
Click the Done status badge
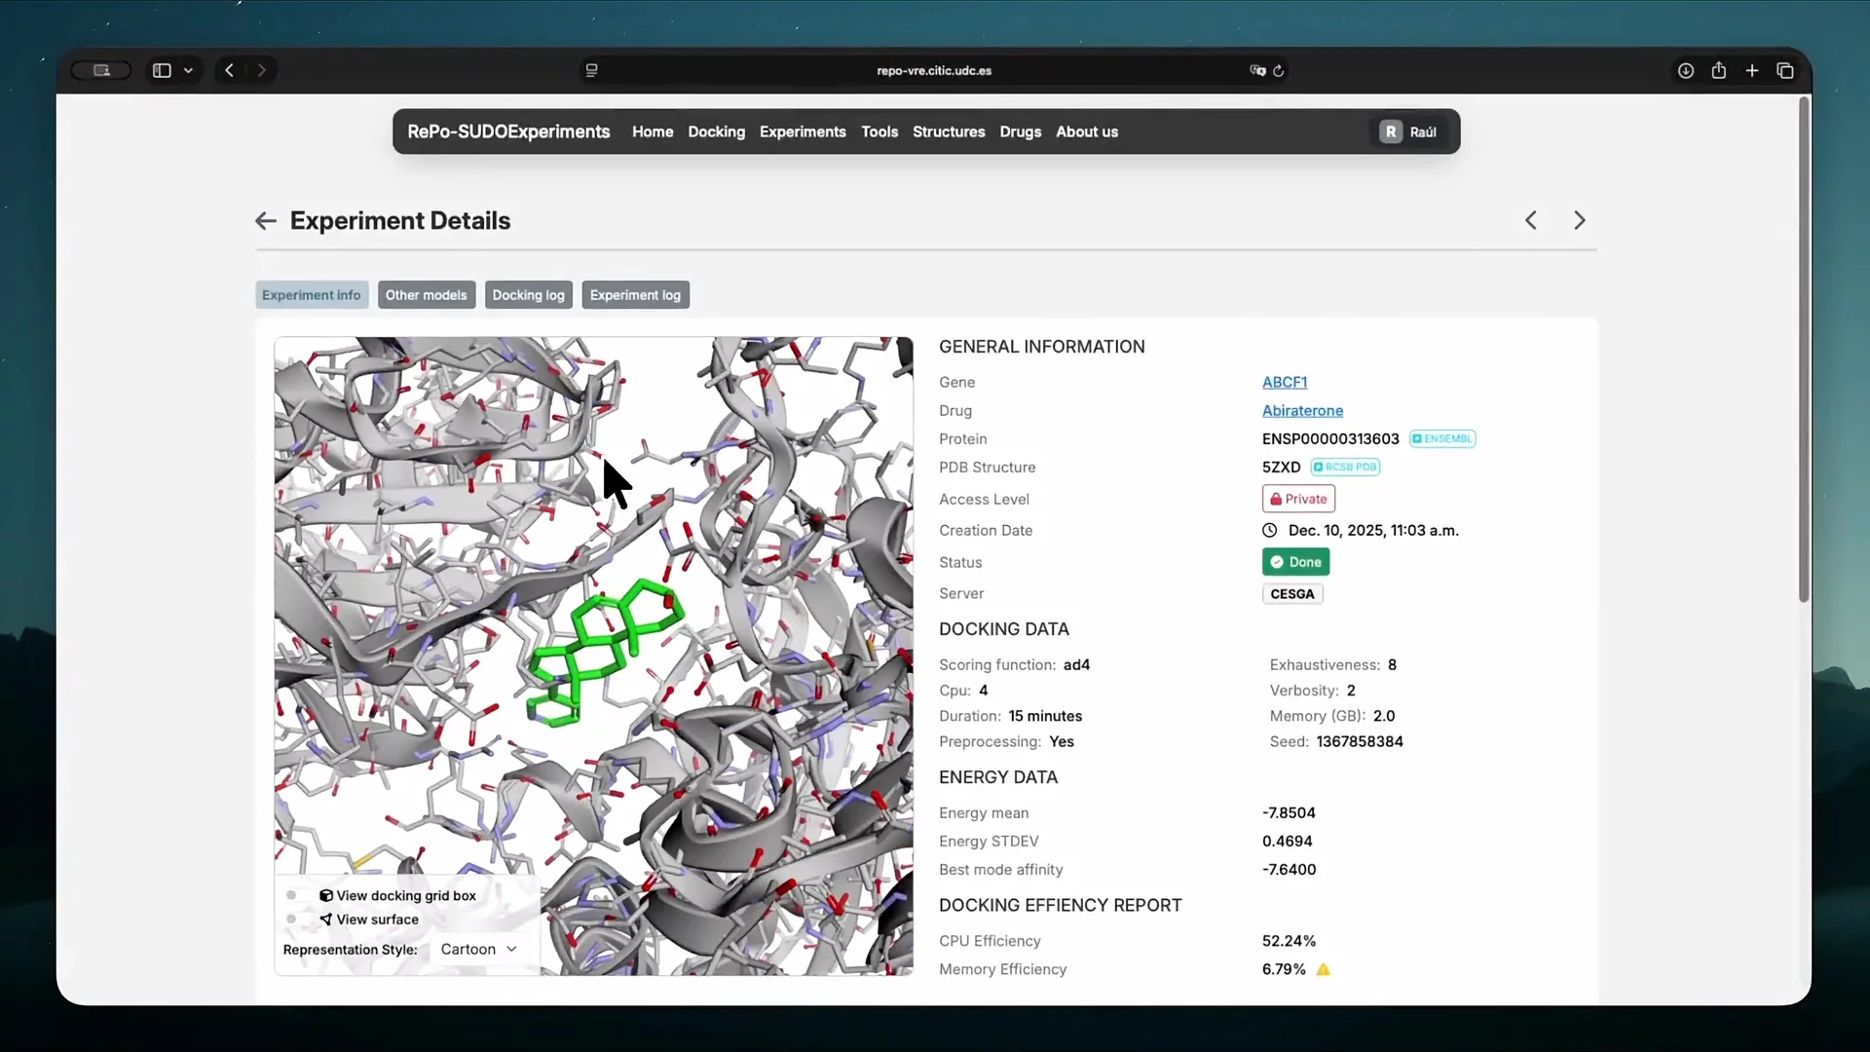tap(1295, 562)
